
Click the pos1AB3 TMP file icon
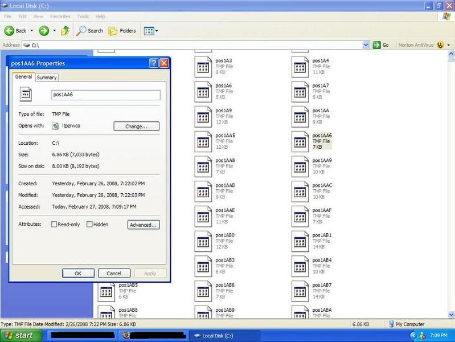tap(203, 266)
